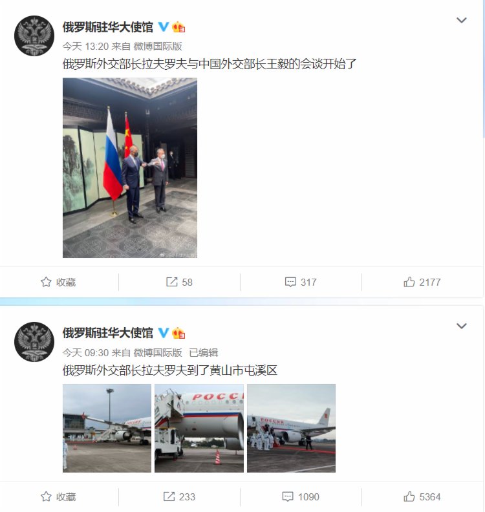The width and height of the screenshot is (485, 512).
Task: Open the 1090 comments on second post
Action: pos(301,496)
